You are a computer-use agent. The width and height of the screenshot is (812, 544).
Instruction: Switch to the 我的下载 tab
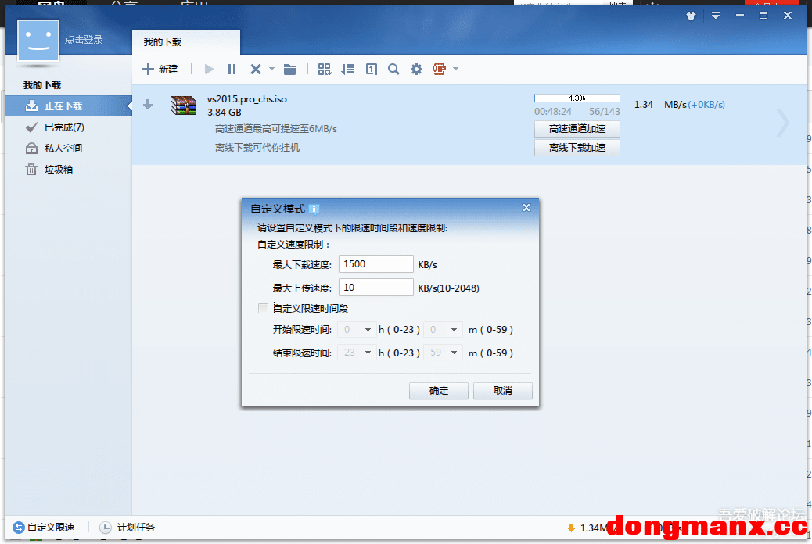(x=163, y=42)
